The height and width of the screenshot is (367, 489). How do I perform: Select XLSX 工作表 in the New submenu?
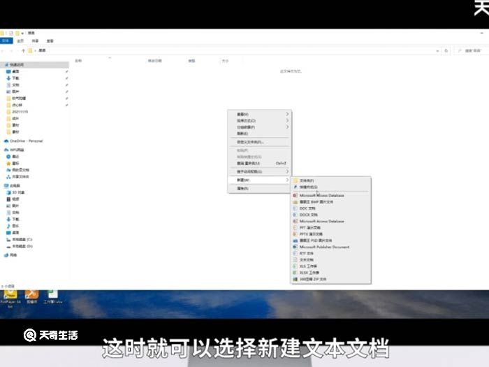331,273
